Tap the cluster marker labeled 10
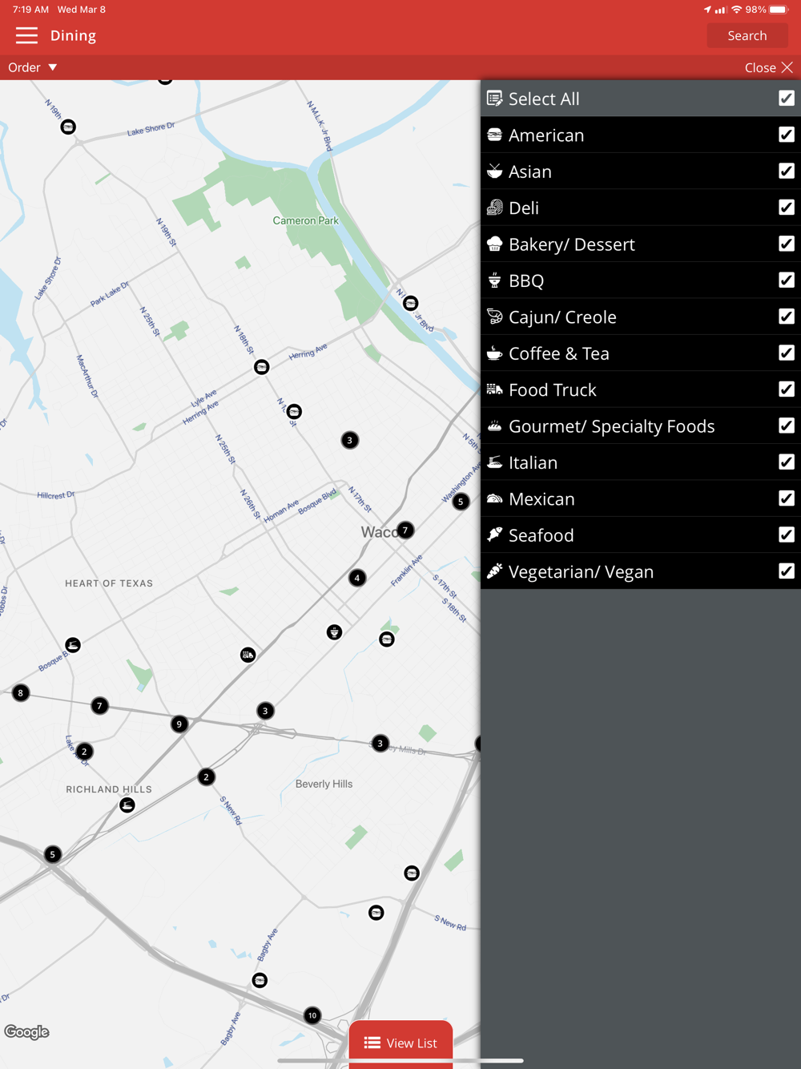 coord(312,1015)
